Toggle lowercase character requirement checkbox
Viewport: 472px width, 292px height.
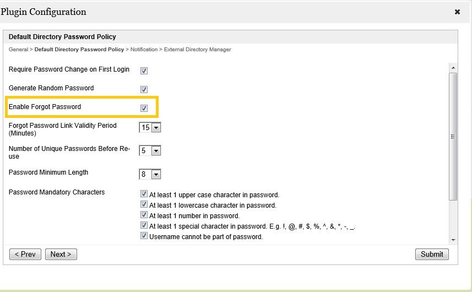tap(144, 205)
